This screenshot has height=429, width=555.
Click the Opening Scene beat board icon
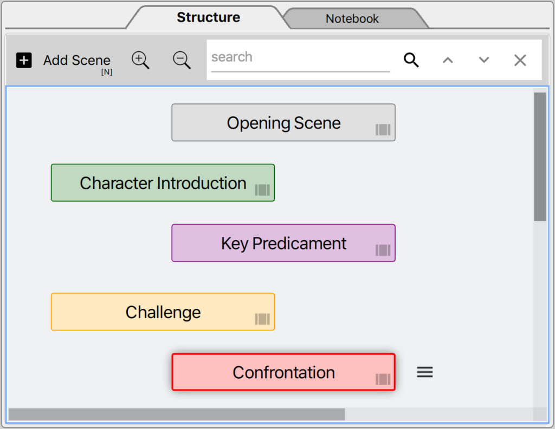[383, 130]
